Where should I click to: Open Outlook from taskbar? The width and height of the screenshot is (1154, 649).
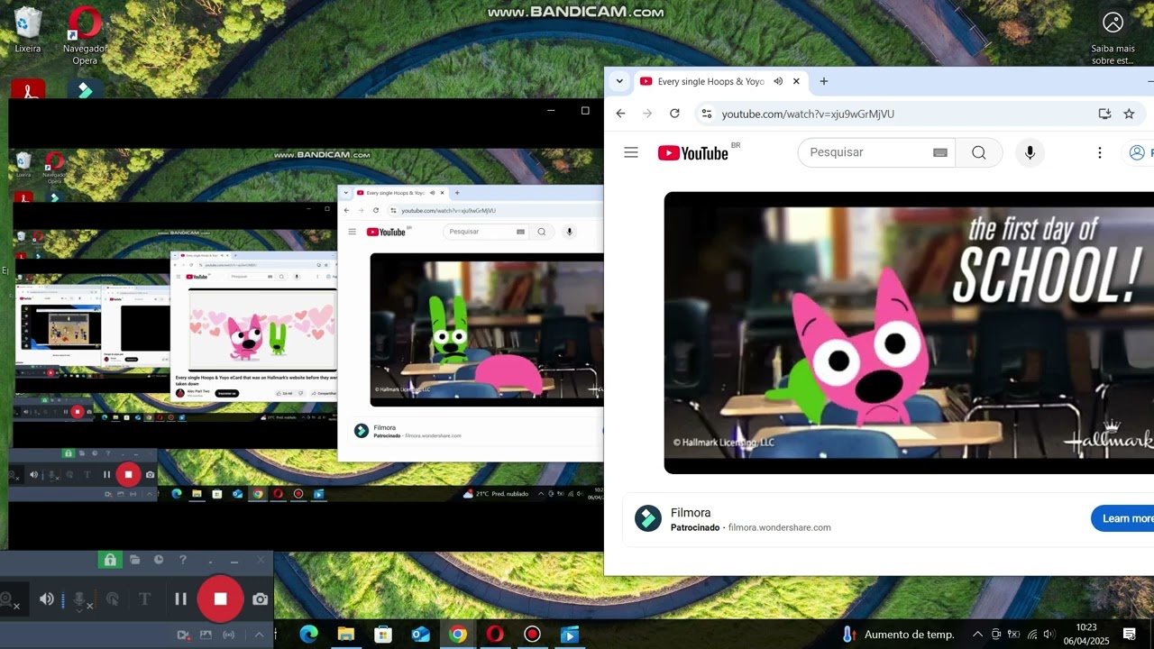[420, 635]
